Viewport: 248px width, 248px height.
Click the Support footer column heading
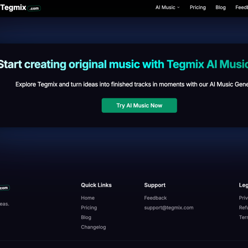click(x=155, y=185)
